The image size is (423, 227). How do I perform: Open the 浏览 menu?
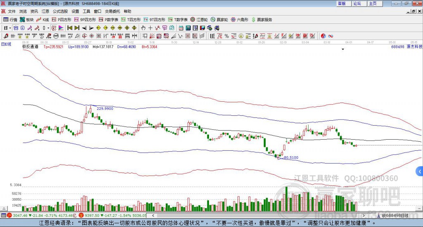click(x=23, y=11)
